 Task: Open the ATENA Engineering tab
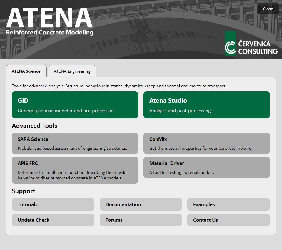[x=72, y=71]
